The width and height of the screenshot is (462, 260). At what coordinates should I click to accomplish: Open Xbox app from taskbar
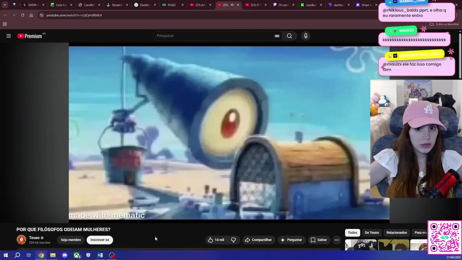coord(77,255)
